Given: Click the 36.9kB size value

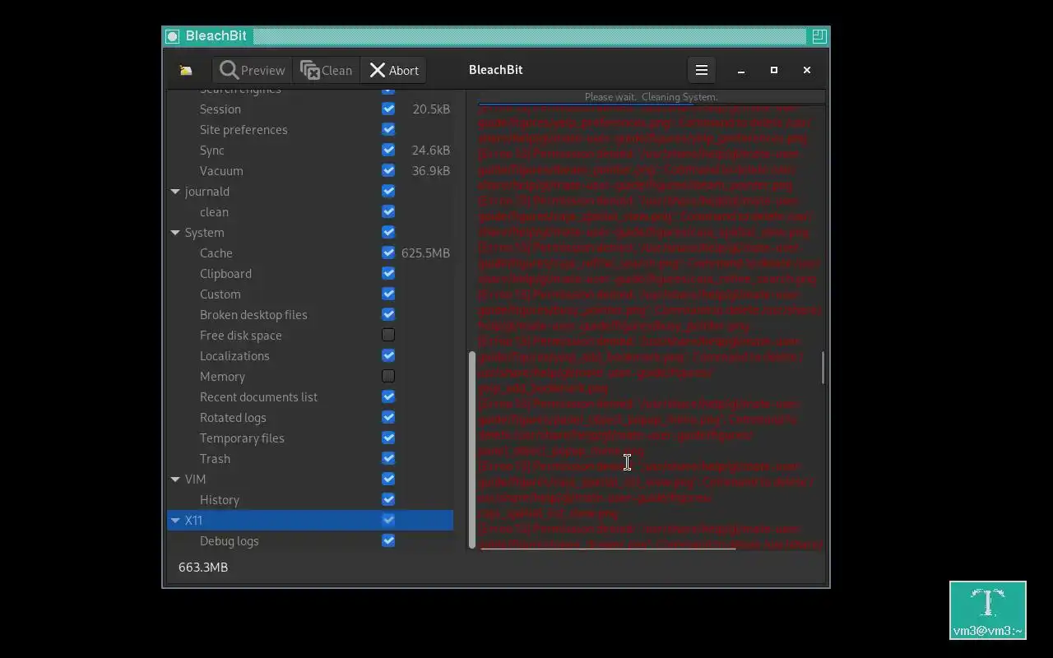Looking at the screenshot, I should (x=431, y=171).
